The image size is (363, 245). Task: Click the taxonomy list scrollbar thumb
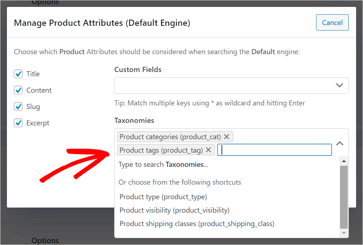click(344, 197)
